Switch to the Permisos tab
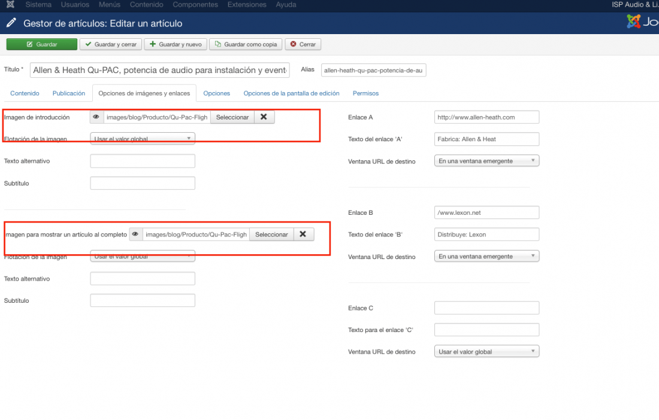Screen dimensions: 659x420 tap(365, 93)
